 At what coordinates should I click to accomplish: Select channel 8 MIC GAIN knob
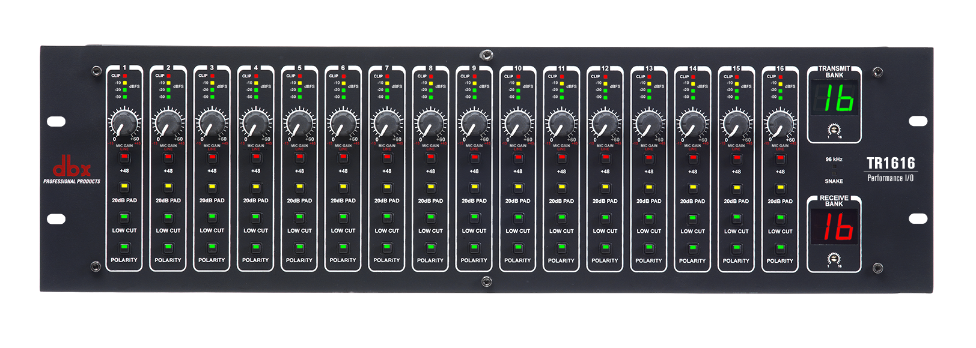coord(430,124)
